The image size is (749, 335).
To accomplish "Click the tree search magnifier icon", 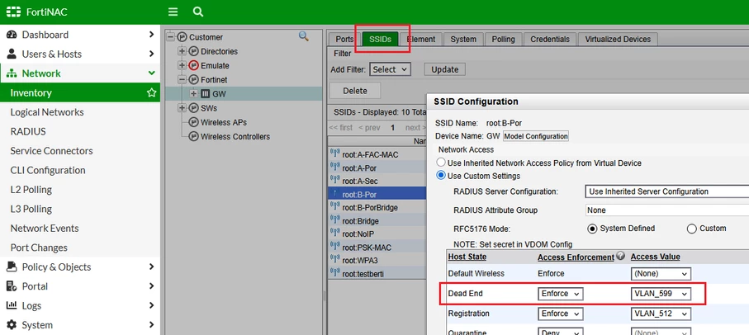I will (x=303, y=36).
